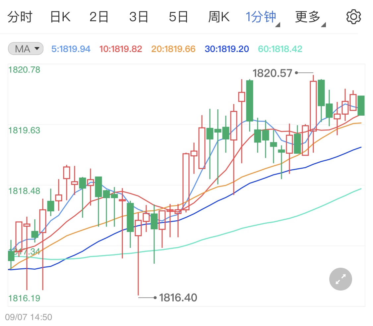
Task: Click the 09/07 14:50 date label
Action: tap(29, 317)
